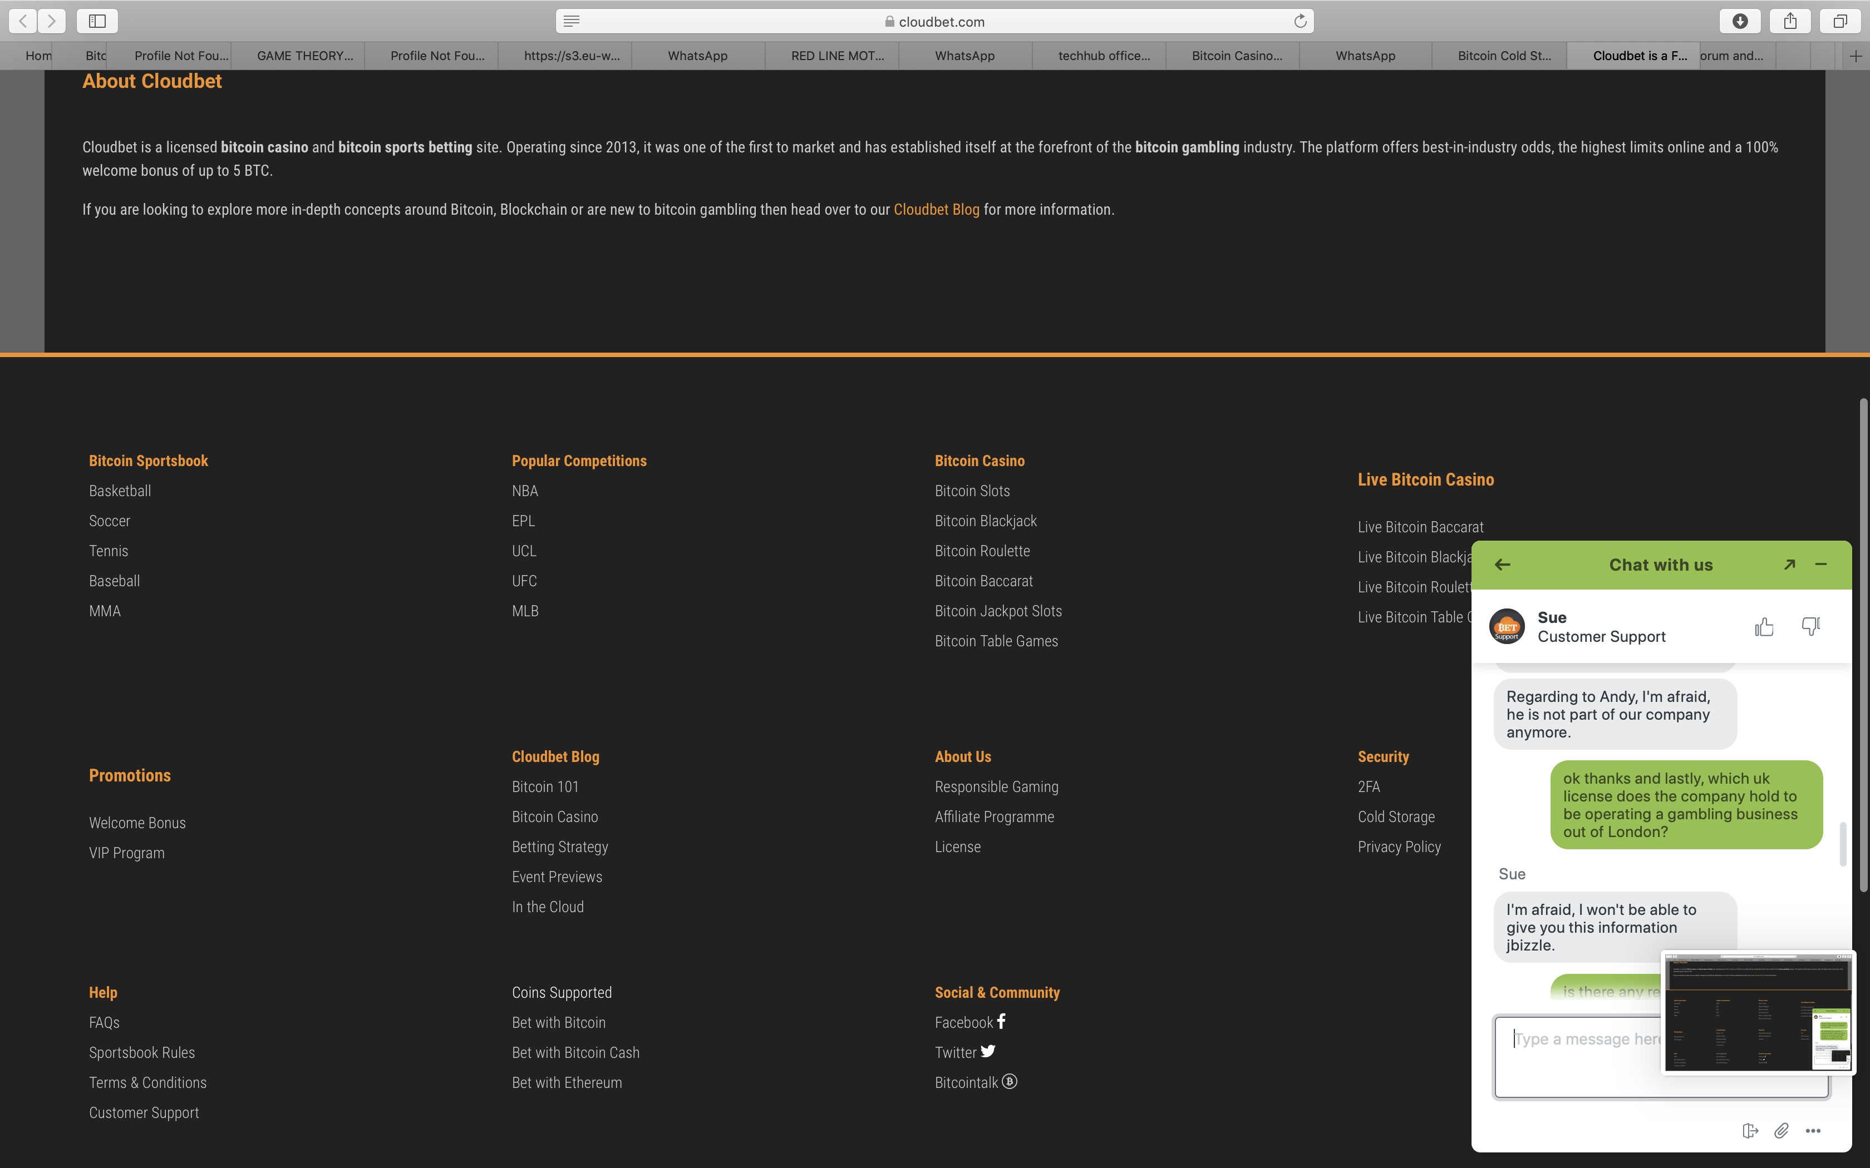This screenshot has height=1168, width=1870.
Task: Click the chat conversation scrollbar
Action: pos(1843,844)
